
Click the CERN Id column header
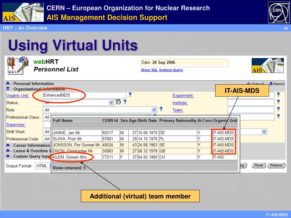coord(111,120)
